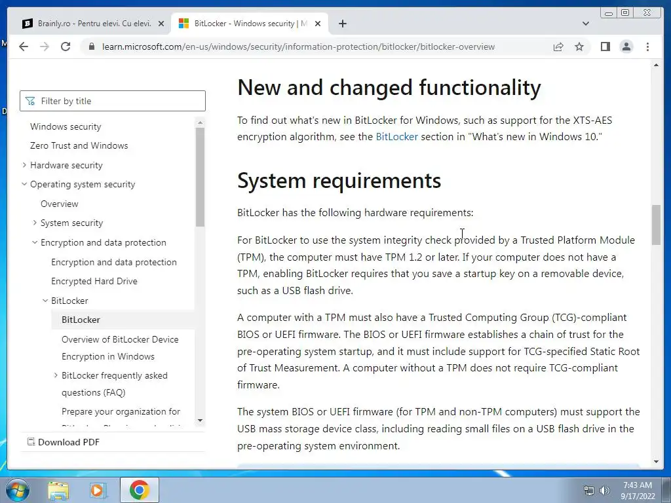Expand the System security node

(35, 223)
